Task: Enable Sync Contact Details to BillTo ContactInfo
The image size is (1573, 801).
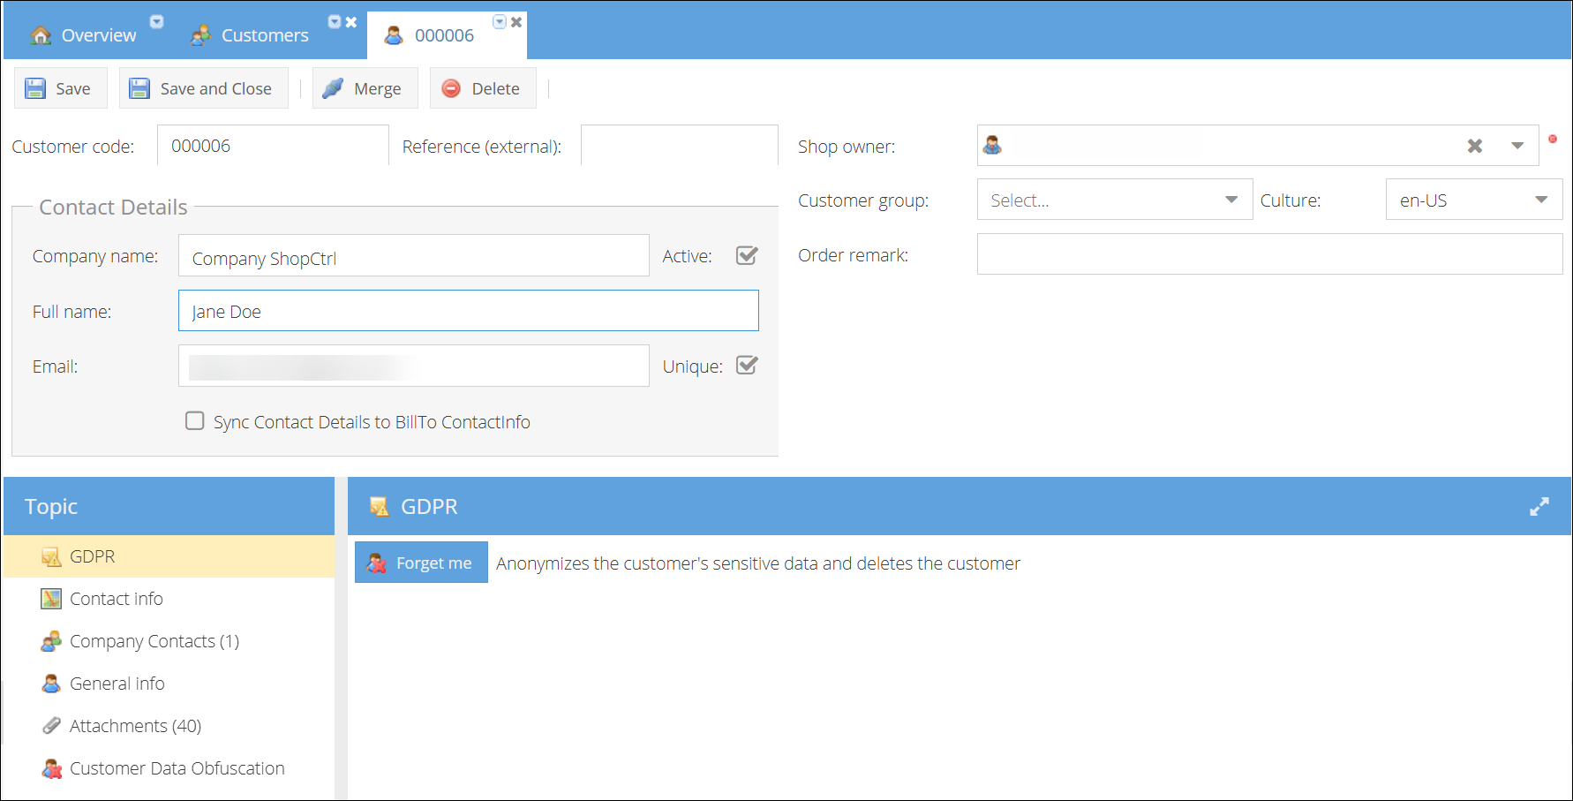Action: 195,421
